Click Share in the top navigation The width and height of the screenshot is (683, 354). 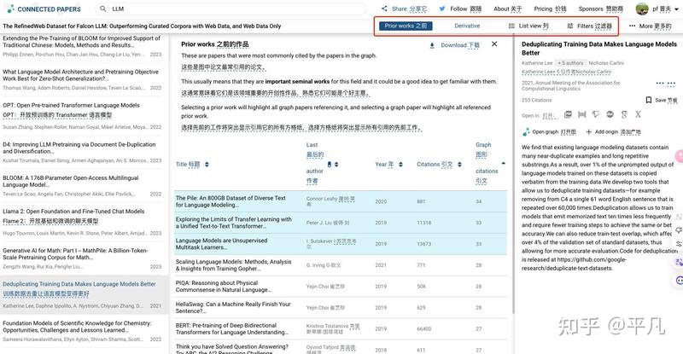pyautogui.click(x=409, y=9)
